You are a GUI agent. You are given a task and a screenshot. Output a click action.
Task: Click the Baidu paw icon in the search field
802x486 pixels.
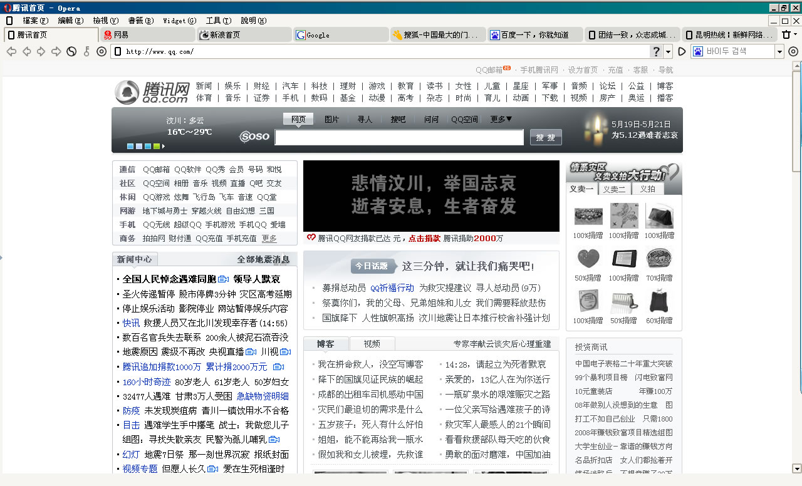click(x=698, y=51)
